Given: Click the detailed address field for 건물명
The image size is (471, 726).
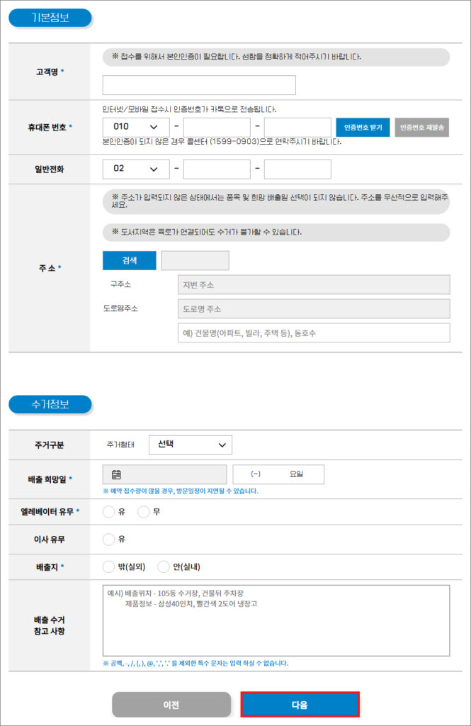Looking at the screenshot, I should click(x=314, y=333).
